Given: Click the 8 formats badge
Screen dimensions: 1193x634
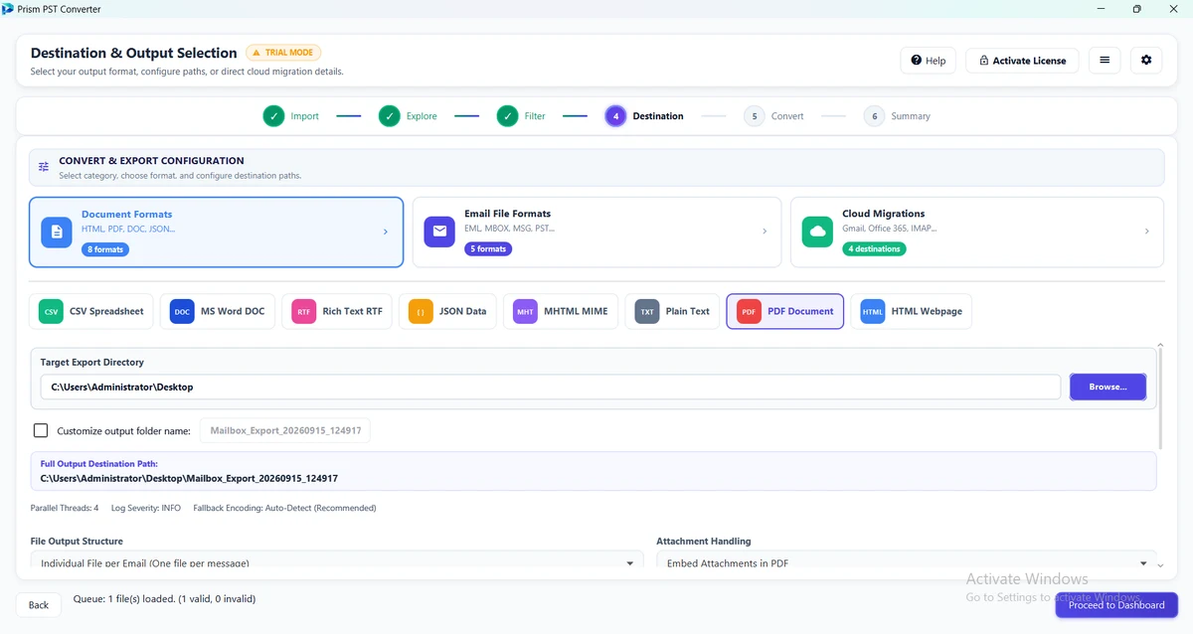Looking at the screenshot, I should click(105, 249).
